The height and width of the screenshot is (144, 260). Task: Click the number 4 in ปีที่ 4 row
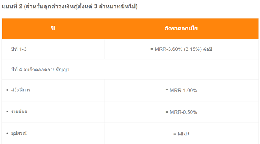(20, 70)
